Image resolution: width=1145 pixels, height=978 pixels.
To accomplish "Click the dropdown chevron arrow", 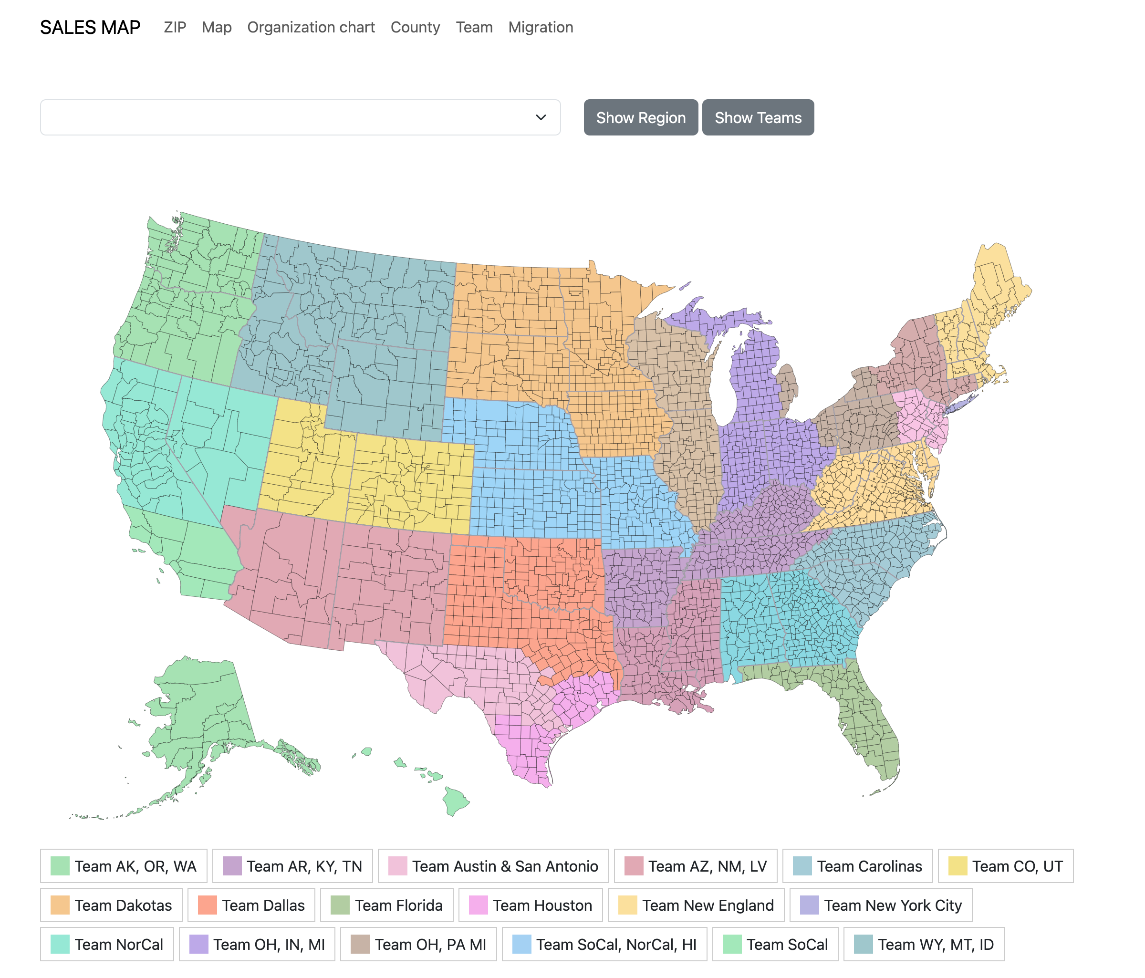I will pos(541,117).
